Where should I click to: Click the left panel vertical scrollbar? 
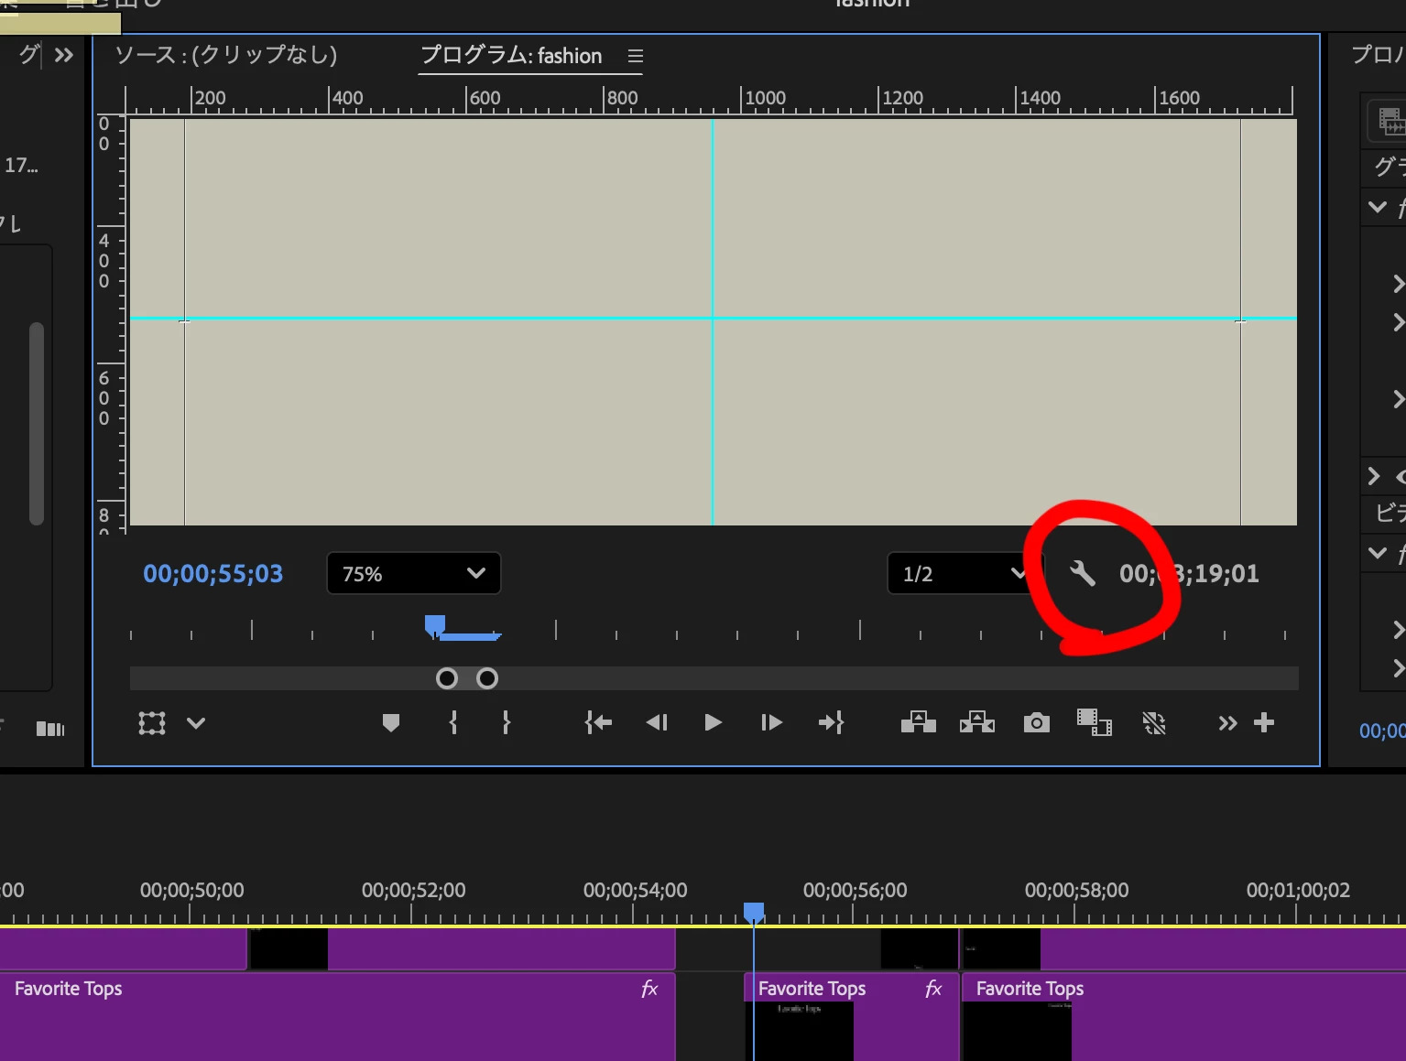[x=37, y=423]
